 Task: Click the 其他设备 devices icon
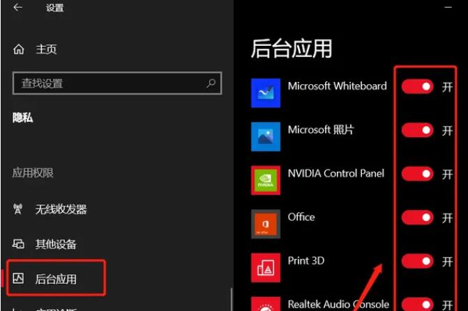18,244
